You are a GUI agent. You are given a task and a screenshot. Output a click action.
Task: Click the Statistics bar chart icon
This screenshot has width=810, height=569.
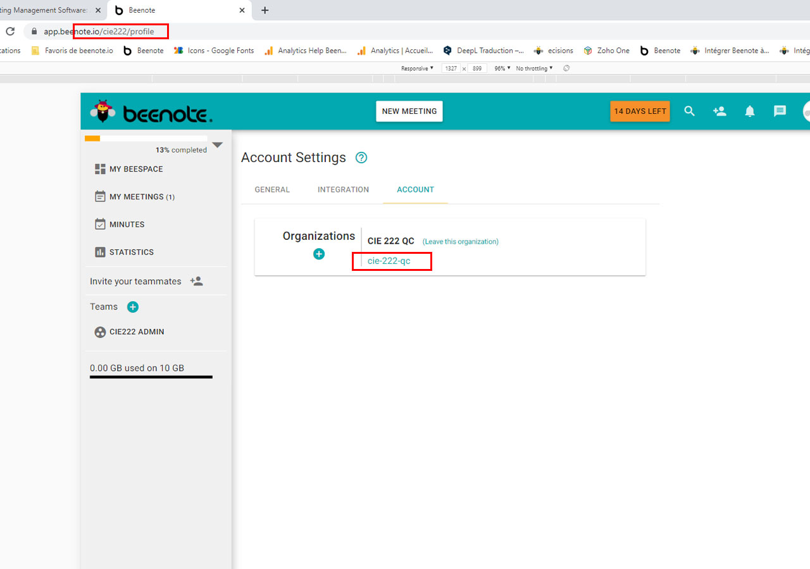(100, 252)
